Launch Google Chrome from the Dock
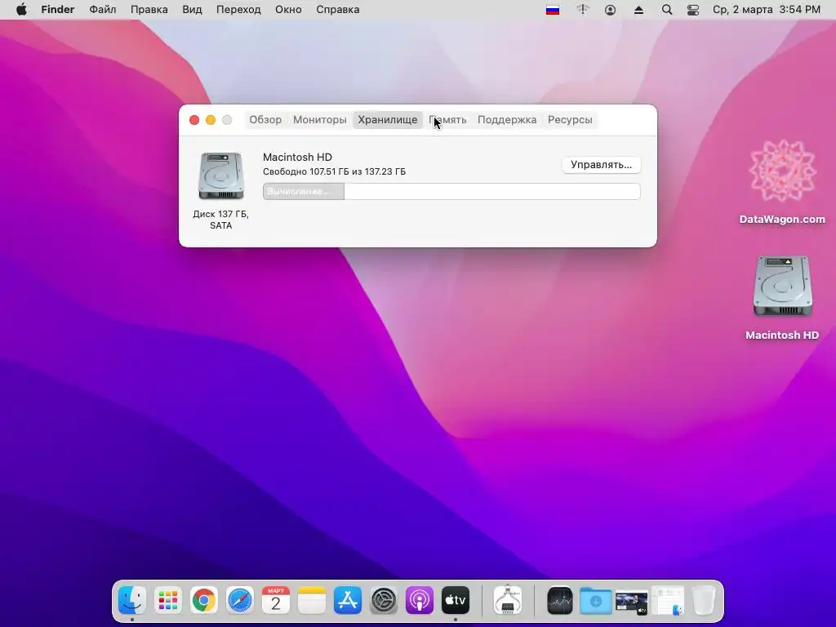Image resolution: width=836 pixels, height=627 pixels. tap(203, 600)
